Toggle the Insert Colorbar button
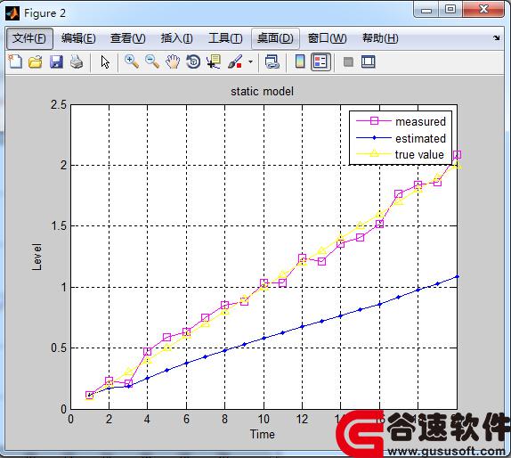Image resolution: width=511 pixels, height=458 pixels. tap(300, 61)
